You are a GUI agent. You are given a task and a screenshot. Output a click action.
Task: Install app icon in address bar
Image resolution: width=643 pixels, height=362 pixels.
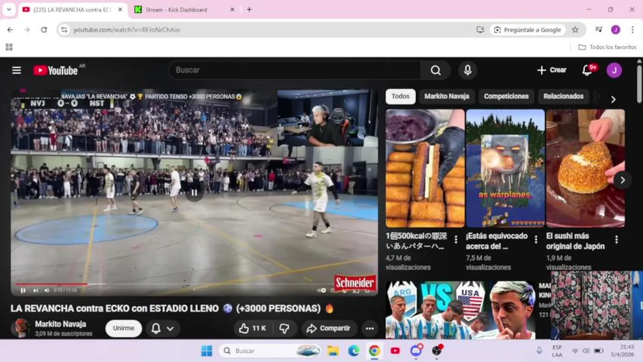(480, 30)
